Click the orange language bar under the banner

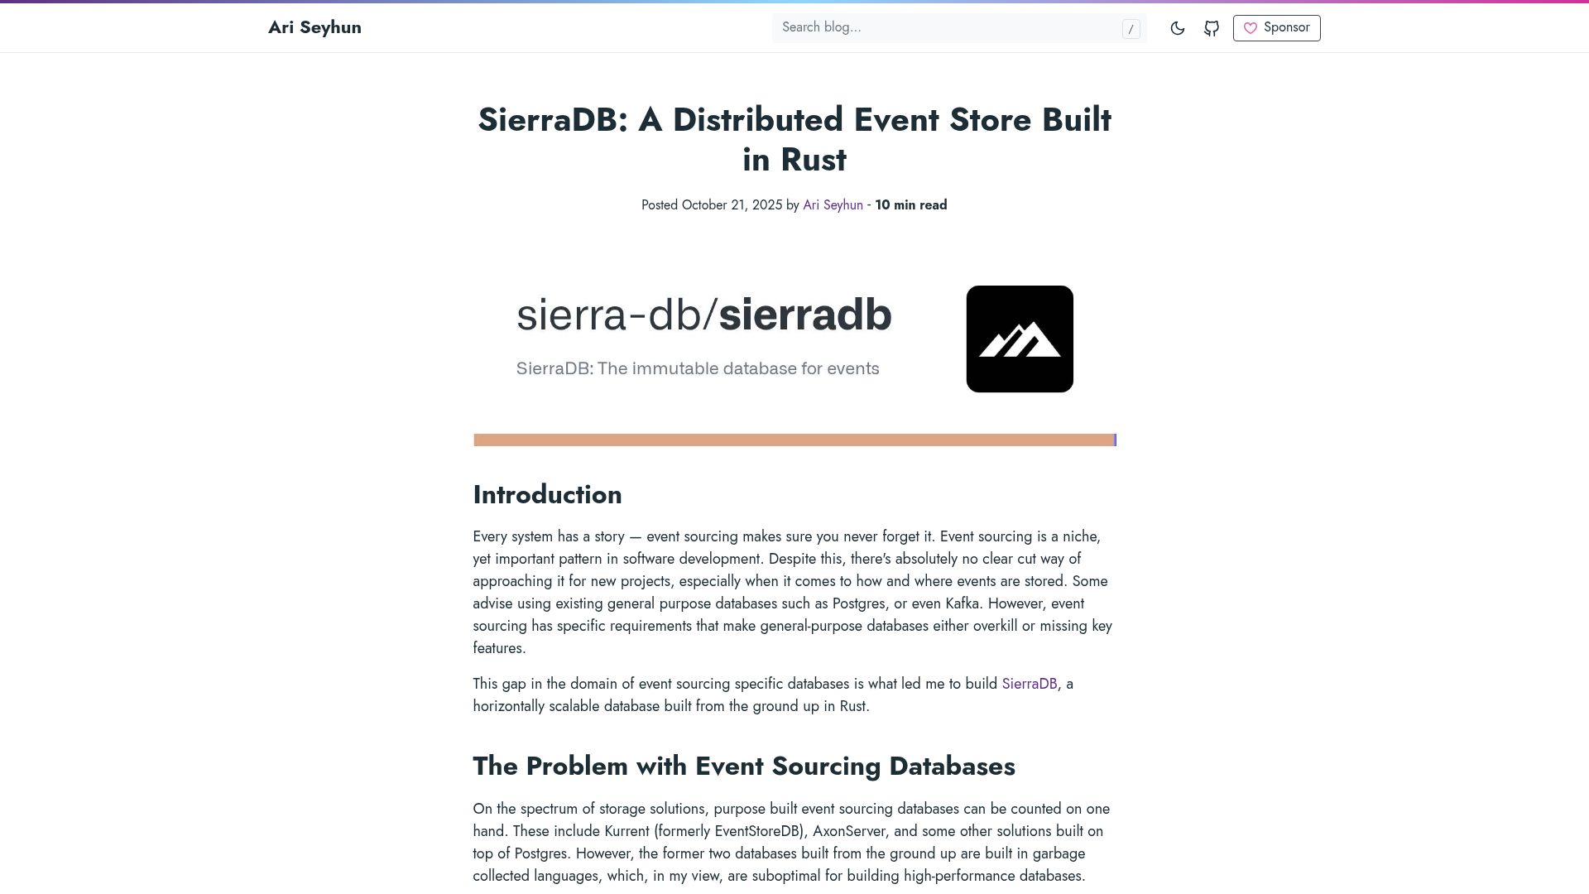pos(794,440)
